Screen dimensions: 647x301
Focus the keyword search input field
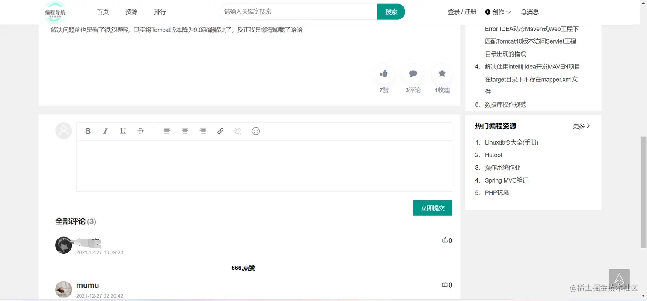pyautogui.click(x=299, y=12)
